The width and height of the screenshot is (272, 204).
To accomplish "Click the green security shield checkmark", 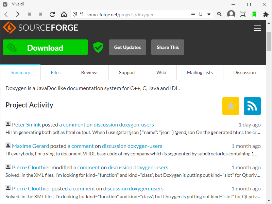I will point(98,47).
